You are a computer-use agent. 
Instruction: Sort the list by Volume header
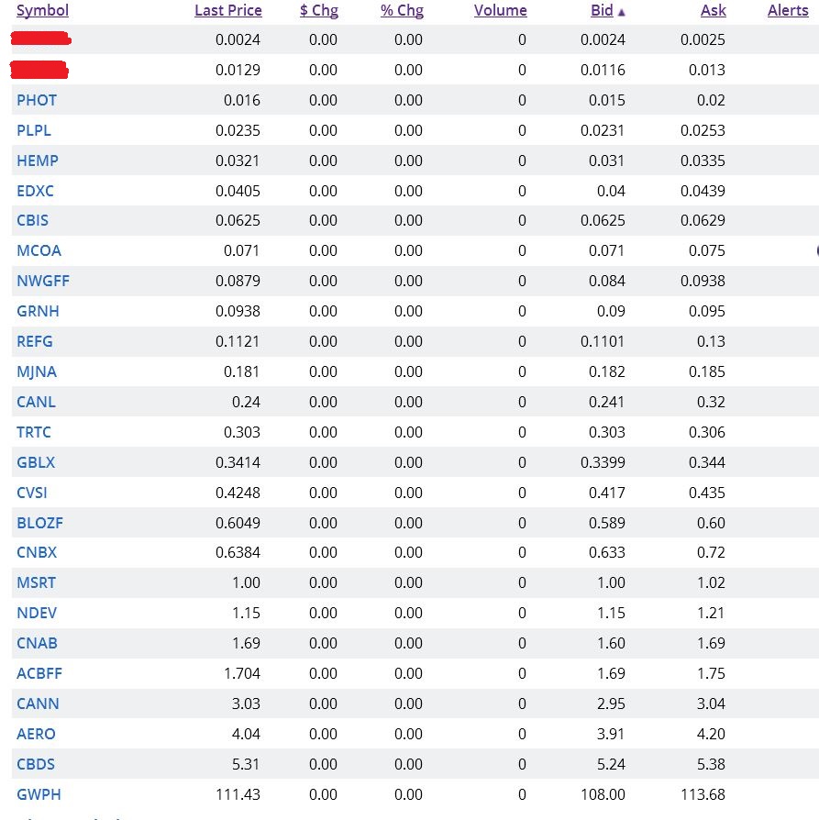coord(500,11)
